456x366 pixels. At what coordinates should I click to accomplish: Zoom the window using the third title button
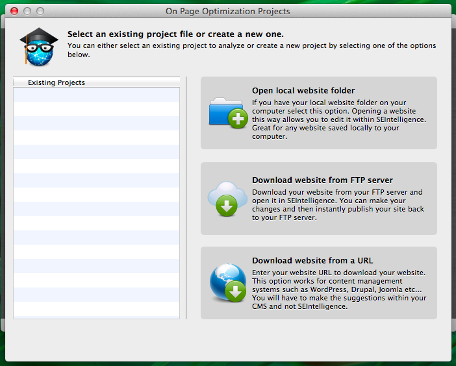40,11
